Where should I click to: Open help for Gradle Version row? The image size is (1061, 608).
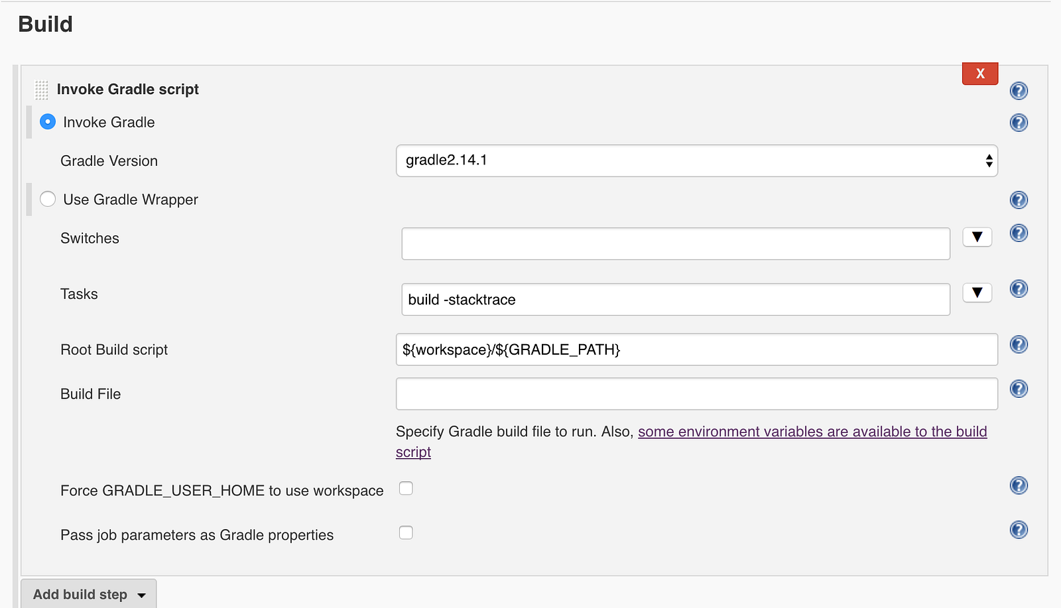[1019, 123]
